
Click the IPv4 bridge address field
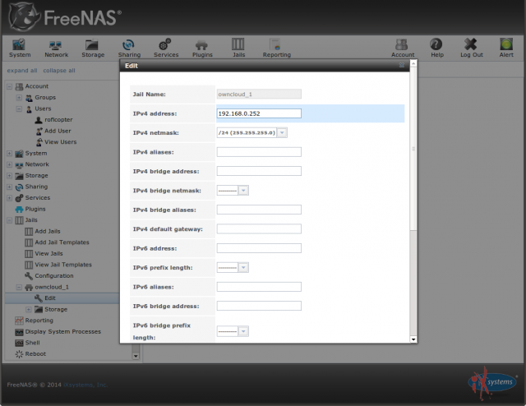click(x=259, y=171)
